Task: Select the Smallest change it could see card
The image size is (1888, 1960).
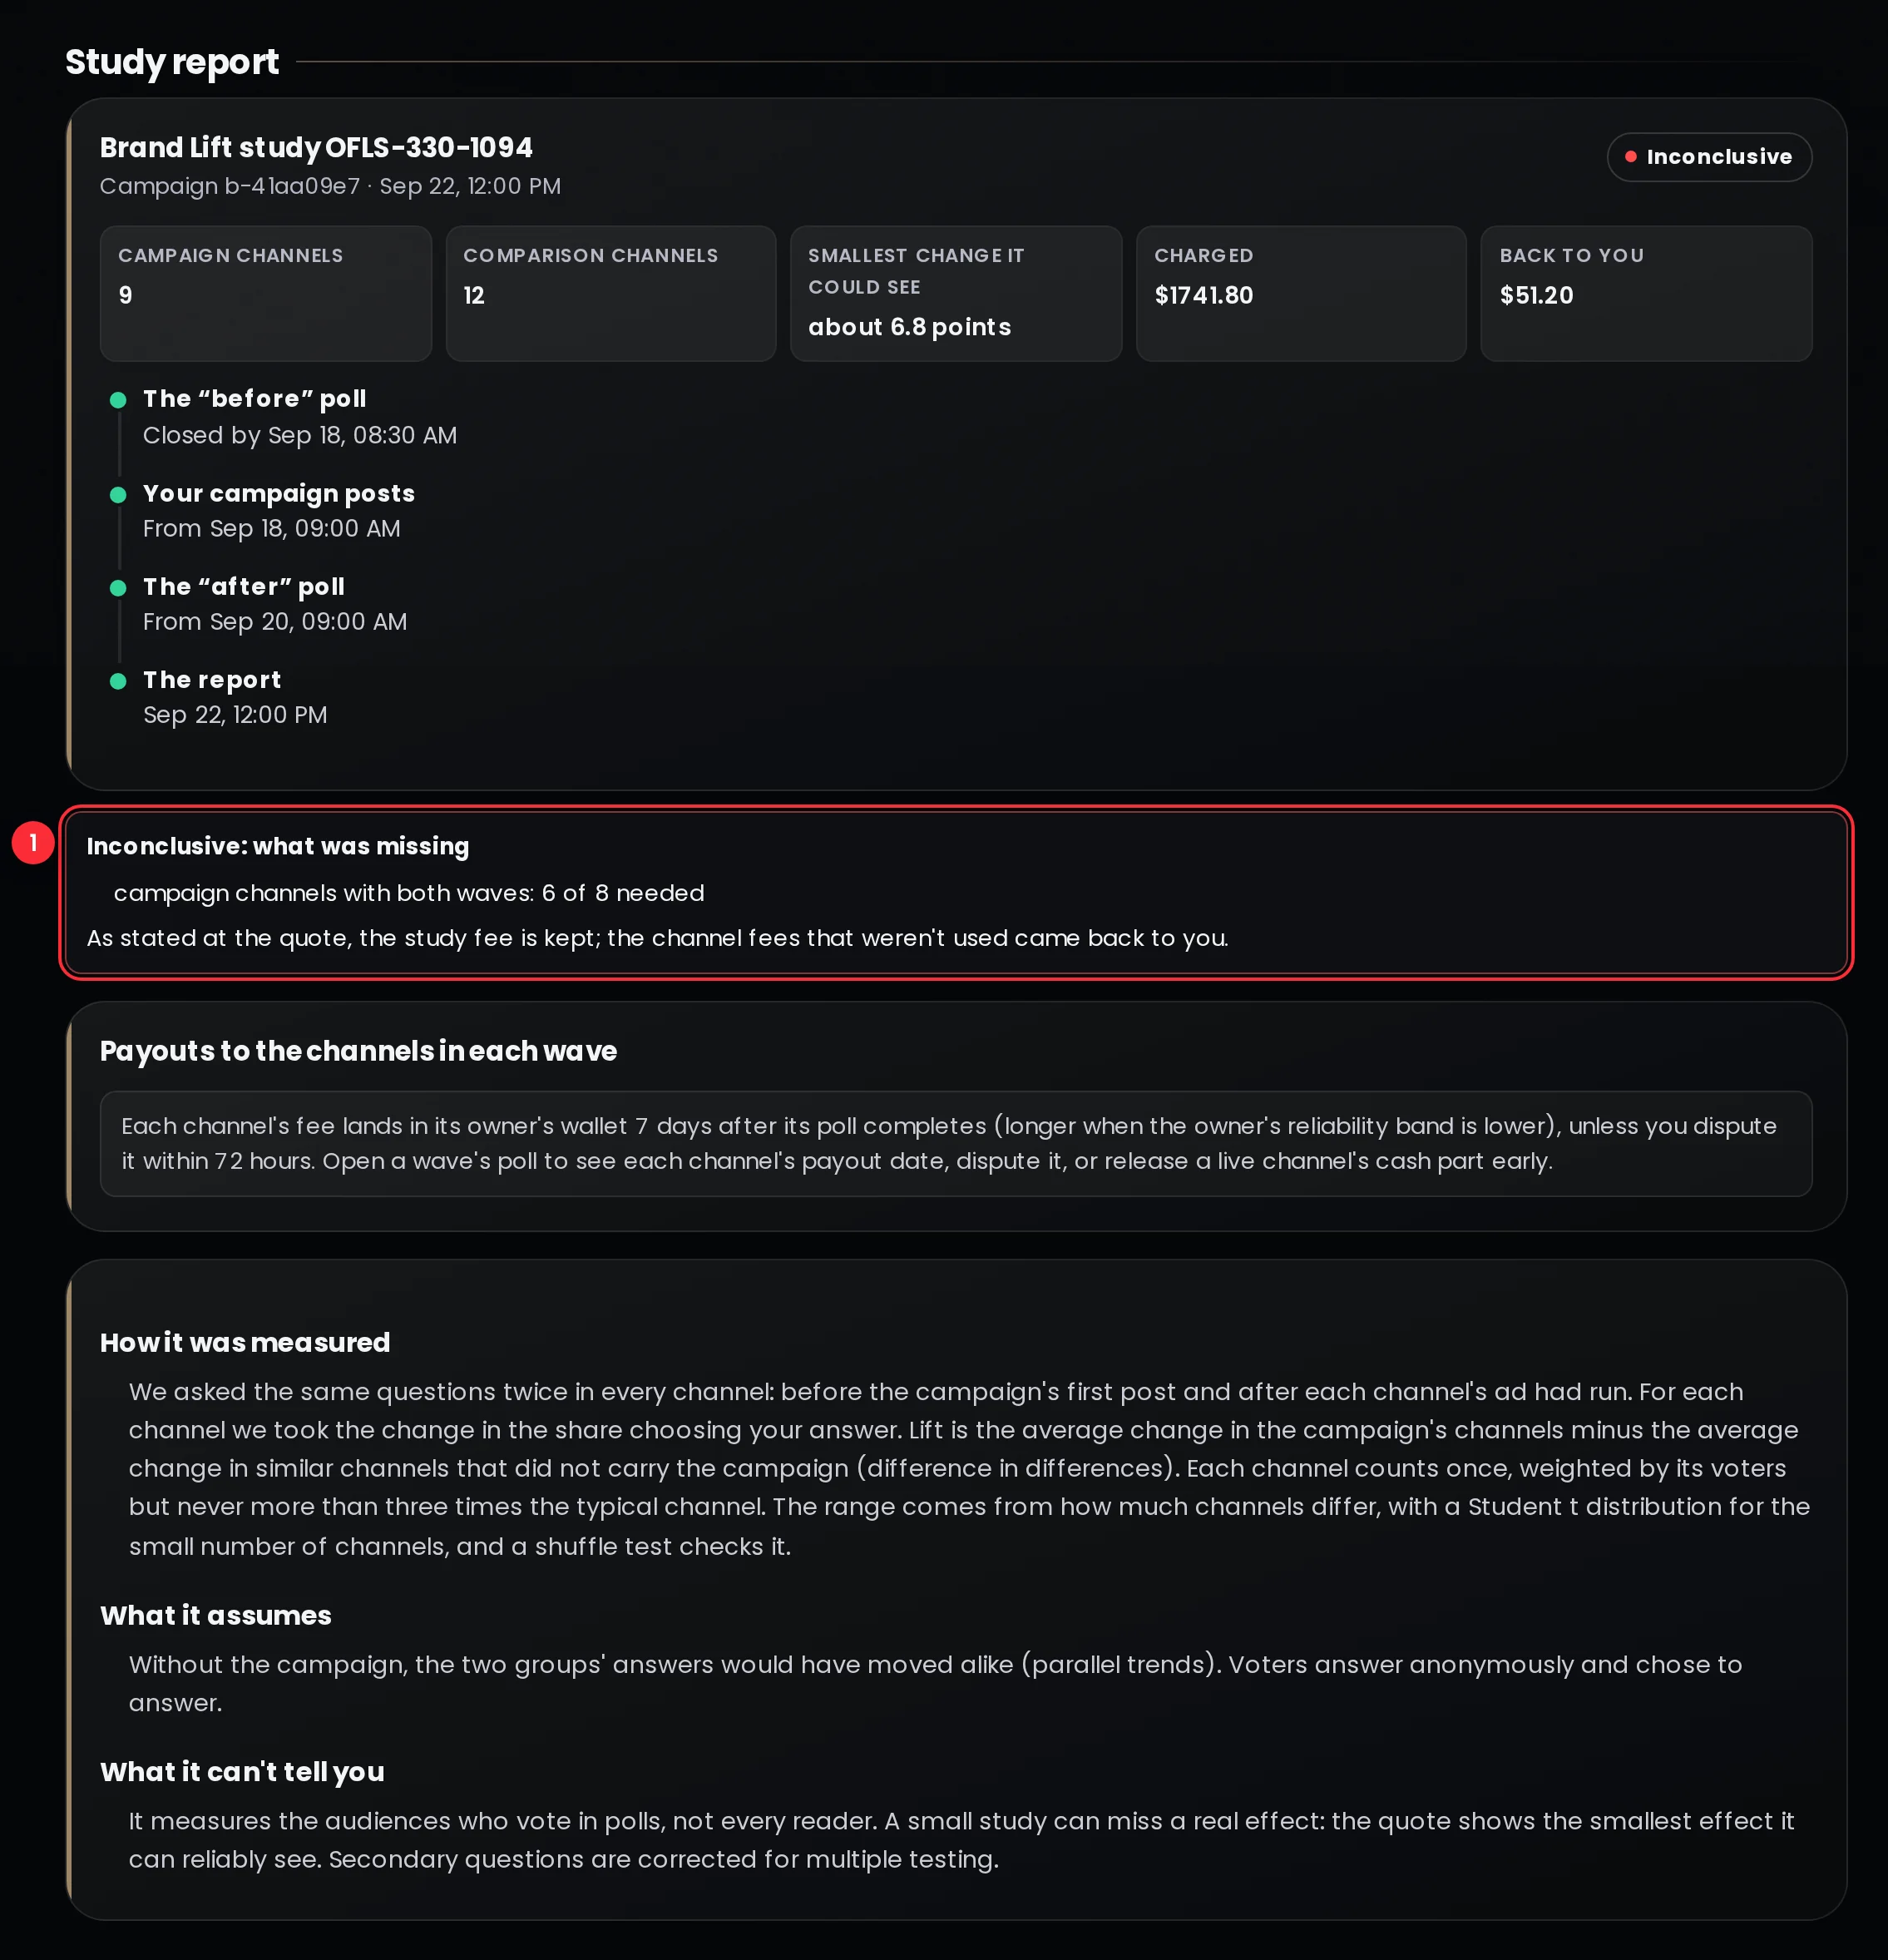Action: [956, 293]
